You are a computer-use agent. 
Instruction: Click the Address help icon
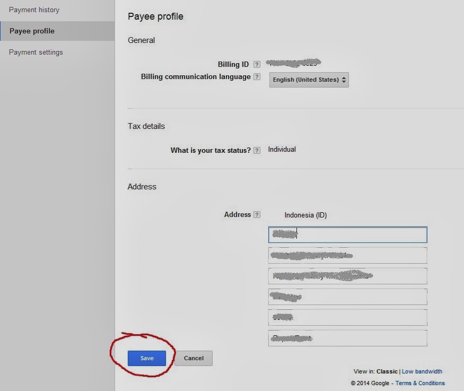(257, 214)
